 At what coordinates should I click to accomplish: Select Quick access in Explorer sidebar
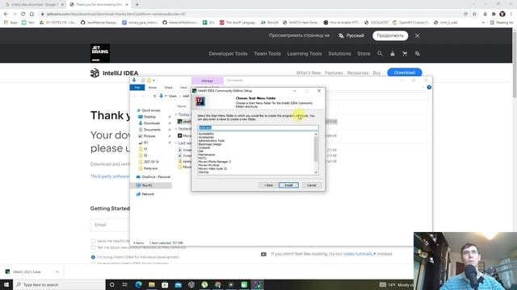pyautogui.click(x=150, y=110)
